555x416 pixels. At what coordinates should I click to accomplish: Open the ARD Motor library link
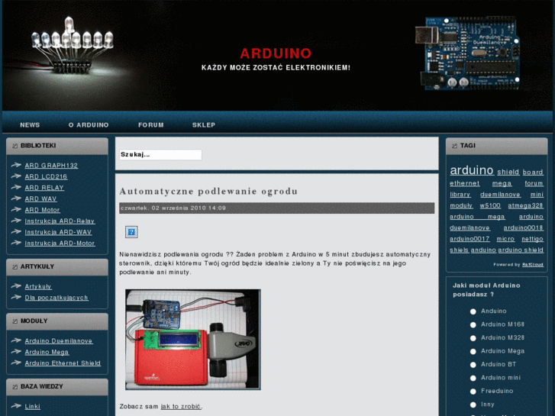pos(42,210)
